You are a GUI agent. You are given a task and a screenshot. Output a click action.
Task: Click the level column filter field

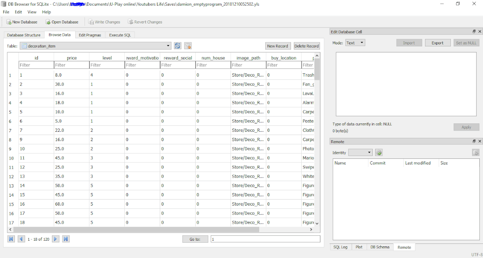coord(107,65)
